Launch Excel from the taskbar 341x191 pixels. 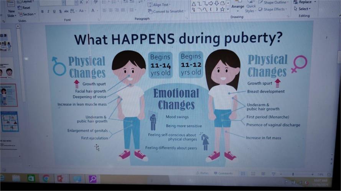31,178
